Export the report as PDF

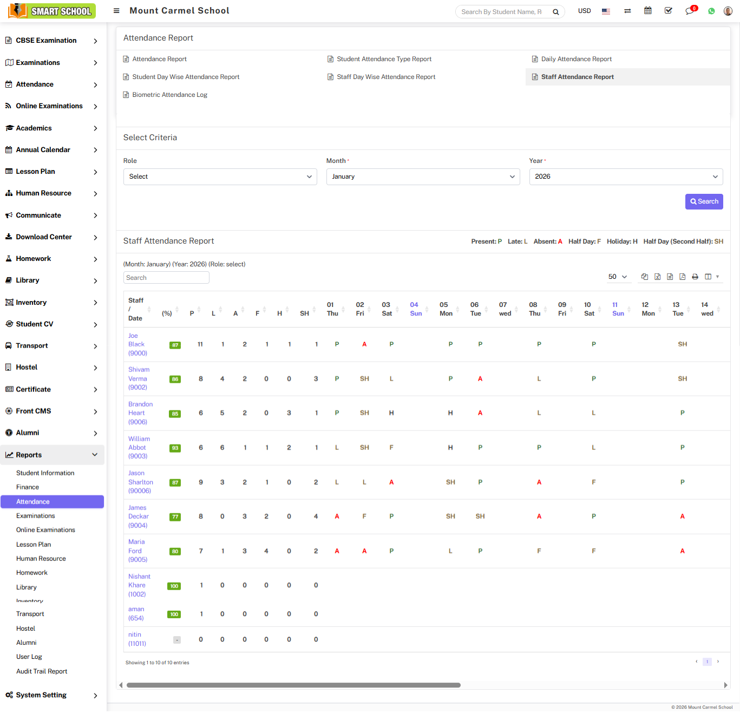click(682, 277)
